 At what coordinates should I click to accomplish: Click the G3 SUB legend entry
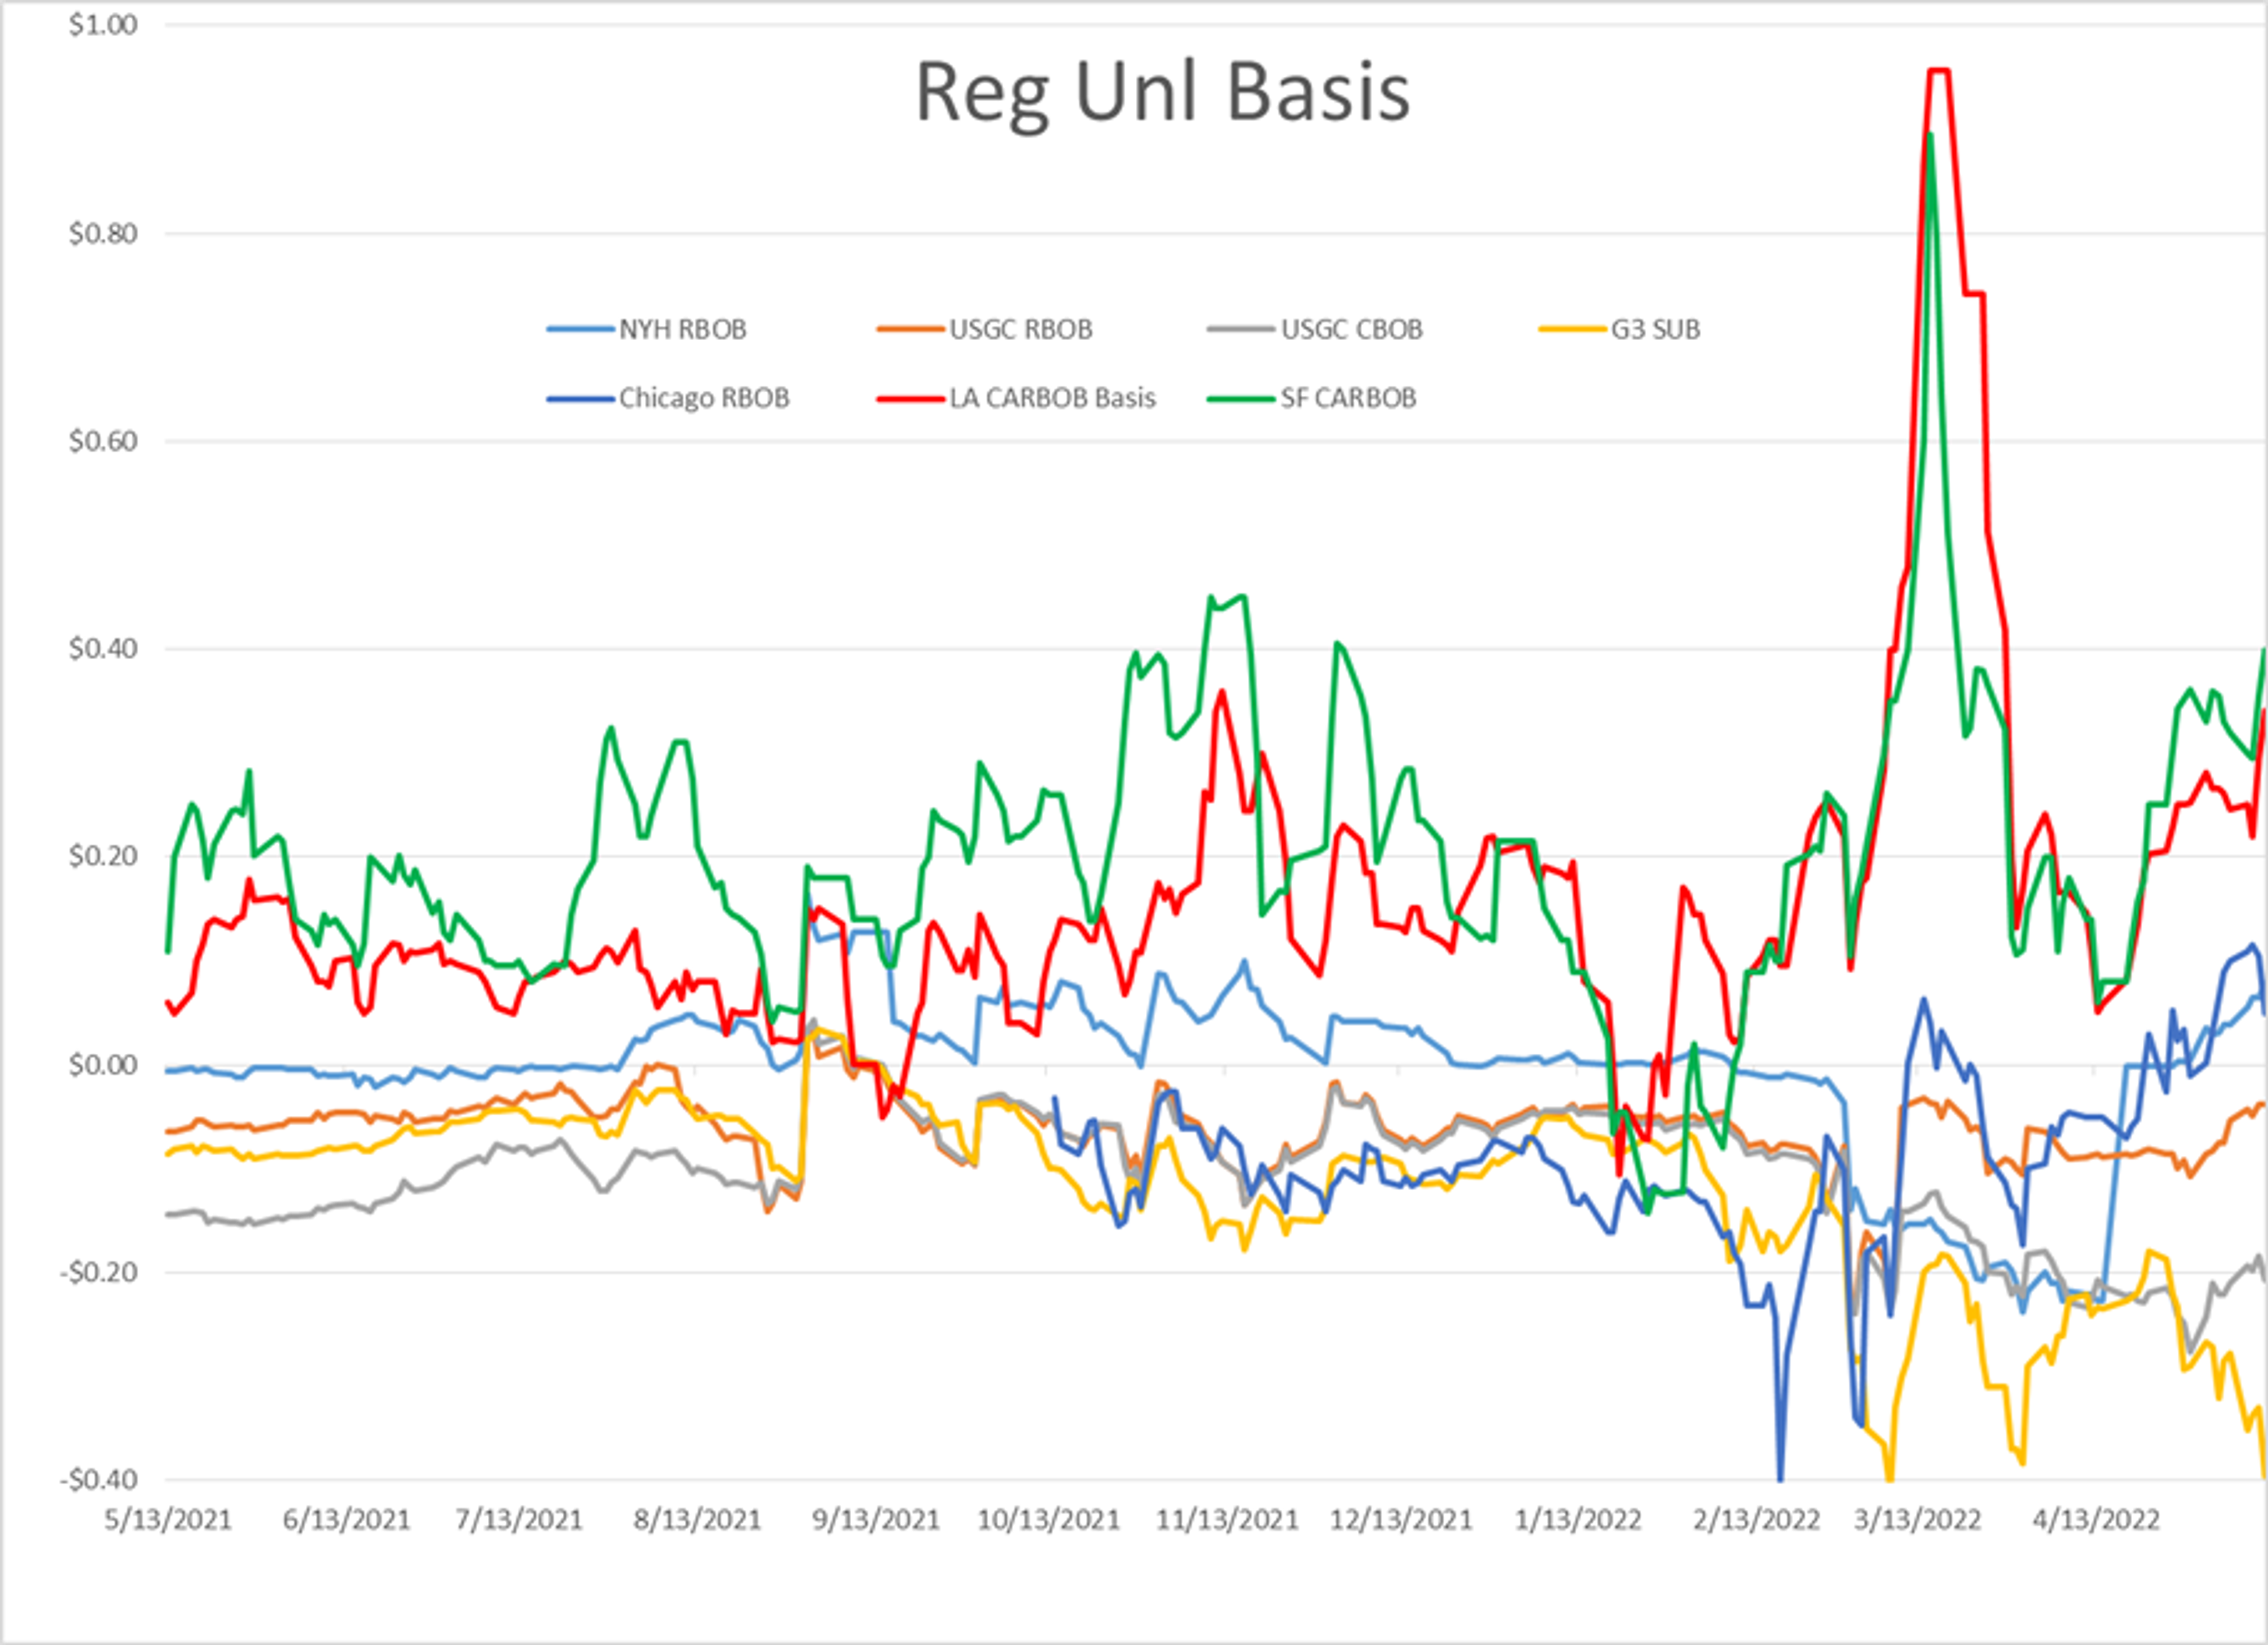pyautogui.click(x=1620, y=329)
